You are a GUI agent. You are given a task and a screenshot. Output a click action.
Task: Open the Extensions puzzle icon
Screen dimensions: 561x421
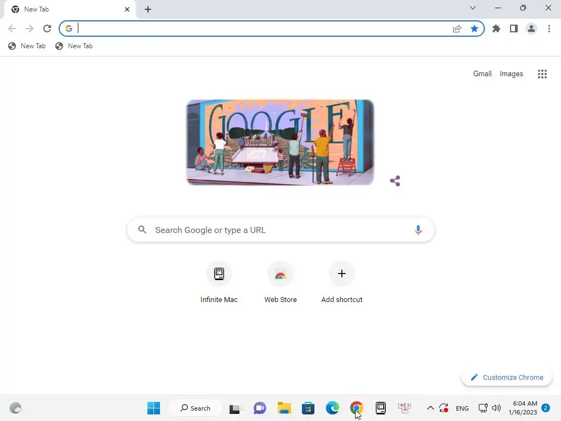(496, 29)
